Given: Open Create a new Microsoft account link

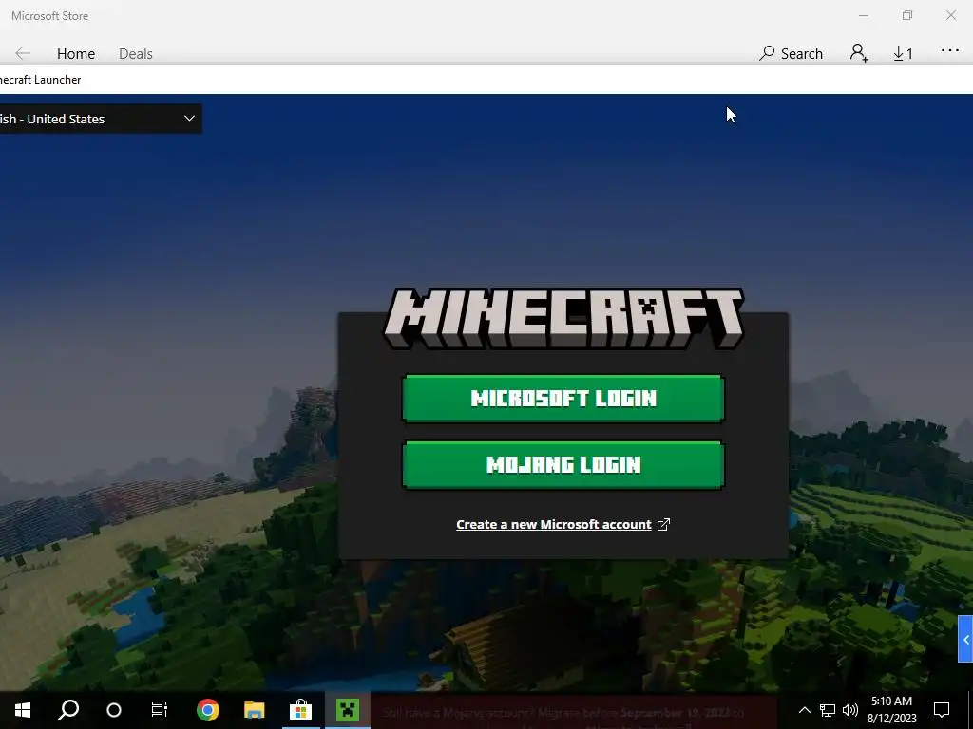Looking at the screenshot, I should (x=554, y=524).
